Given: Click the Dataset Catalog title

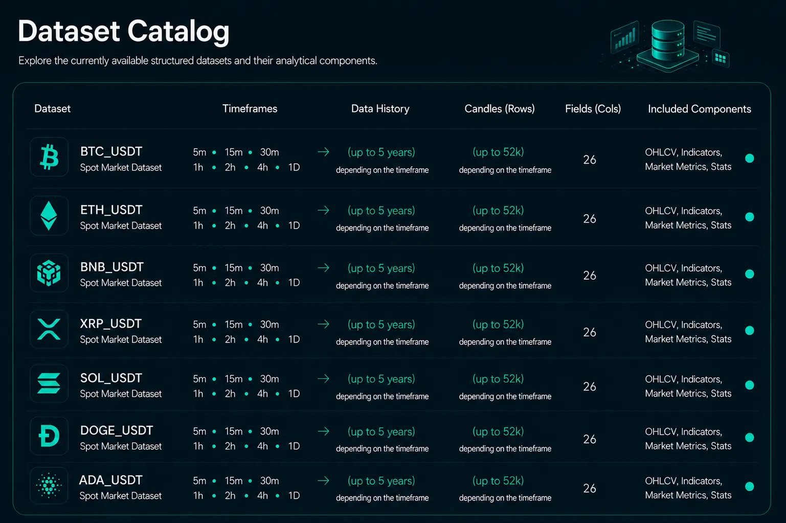Looking at the screenshot, I should [123, 32].
